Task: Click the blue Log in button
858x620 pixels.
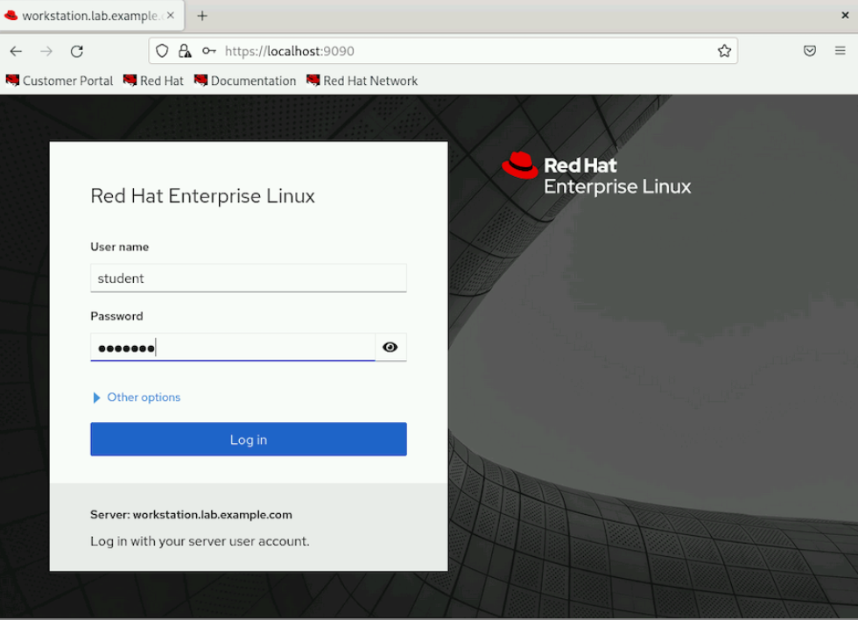Action: click(249, 440)
